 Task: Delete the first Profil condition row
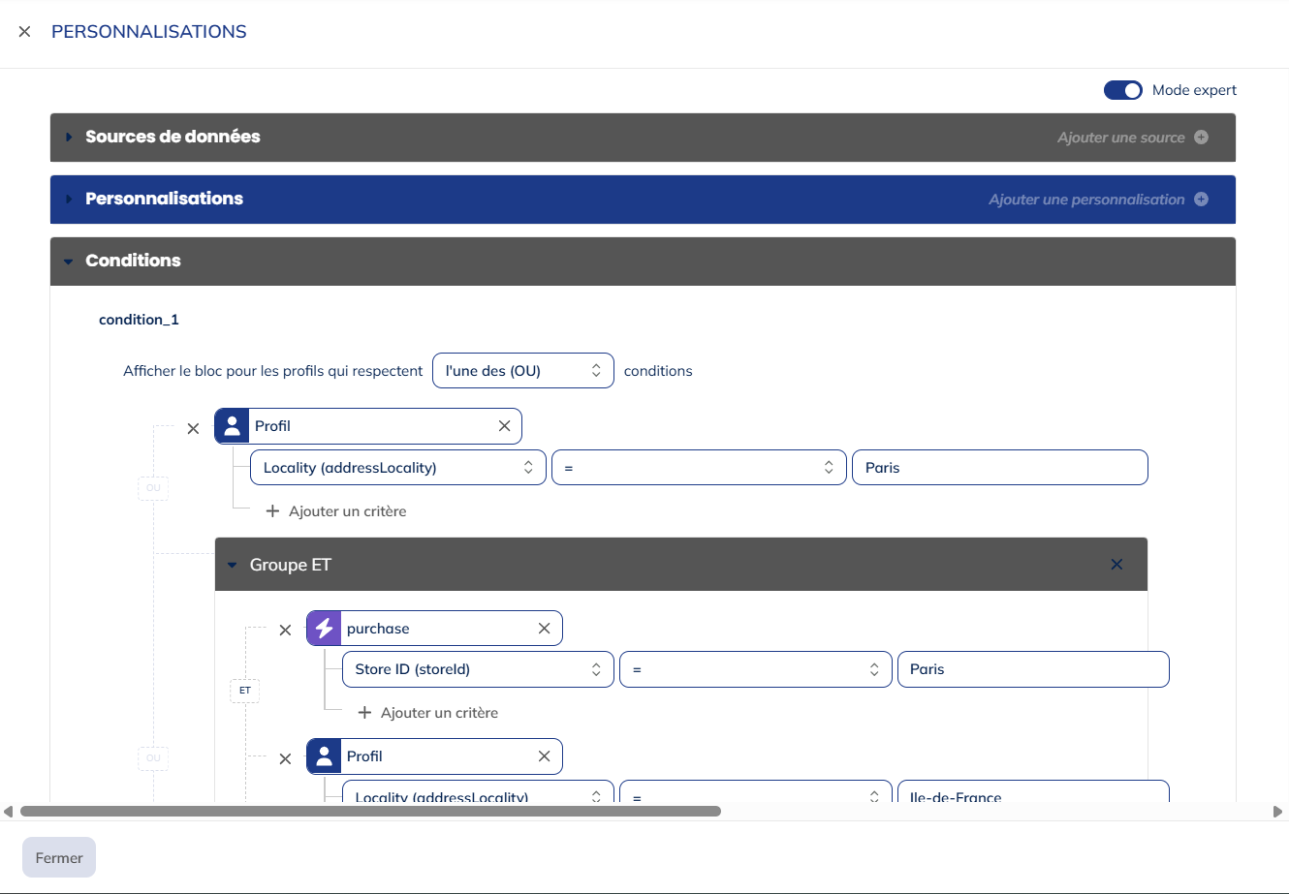[193, 428]
